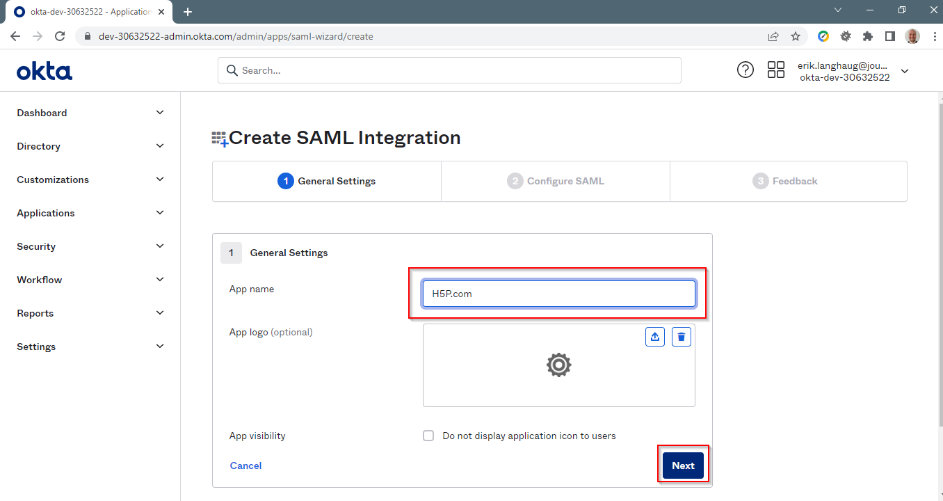Bookmark this page with star icon

pyautogui.click(x=796, y=36)
